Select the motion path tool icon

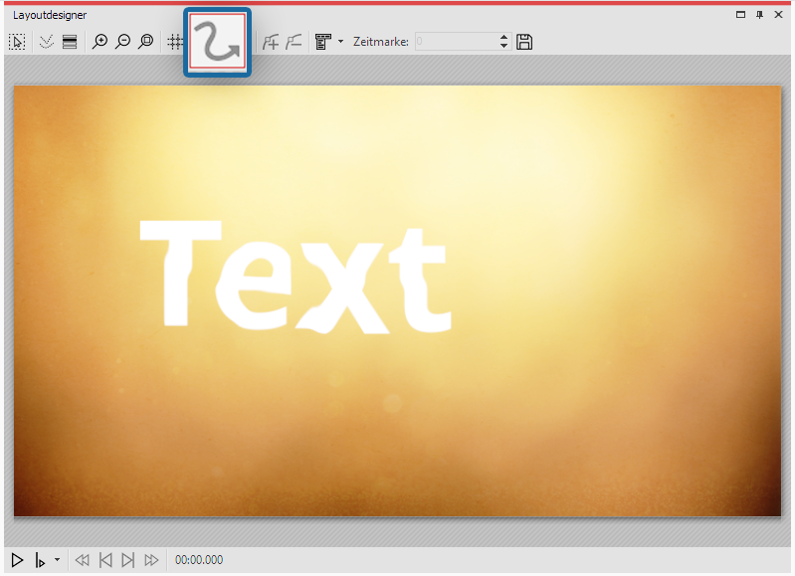coord(217,42)
